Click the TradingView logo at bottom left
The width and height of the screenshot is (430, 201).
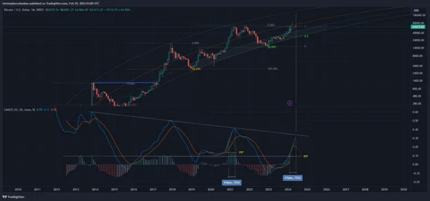coord(9,197)
